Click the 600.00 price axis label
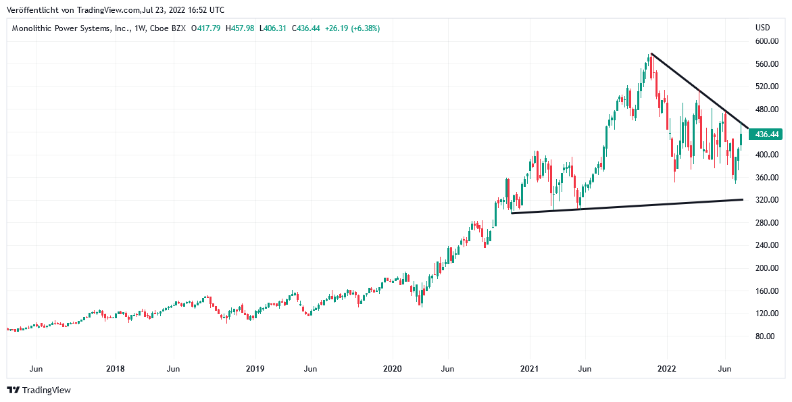This screenshot has height=402, width=792. [x=766, y=41]
